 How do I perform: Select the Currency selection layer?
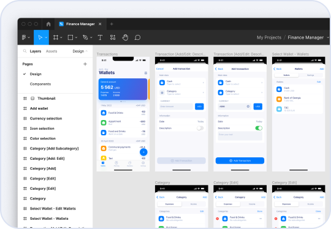pos(46,118)
